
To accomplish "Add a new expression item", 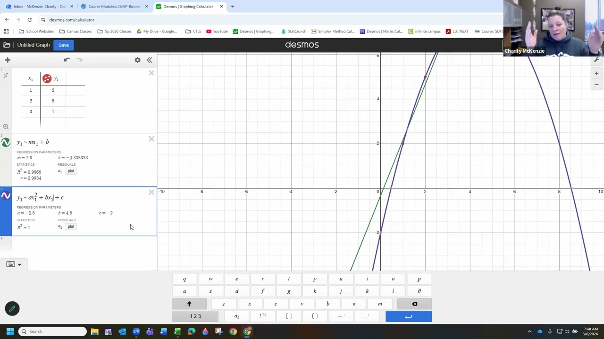I will [x=8, y=60].
